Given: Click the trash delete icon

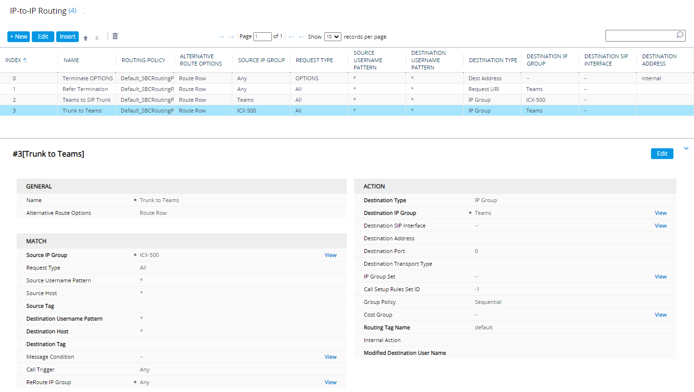Looking at the screenshot, I should (x=115, y=36).
